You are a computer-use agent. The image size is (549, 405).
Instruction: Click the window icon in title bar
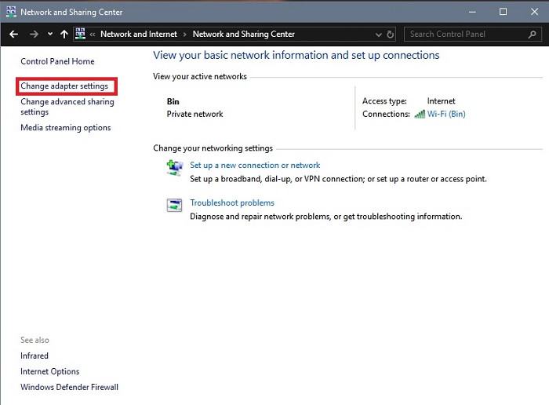(10, 12)
